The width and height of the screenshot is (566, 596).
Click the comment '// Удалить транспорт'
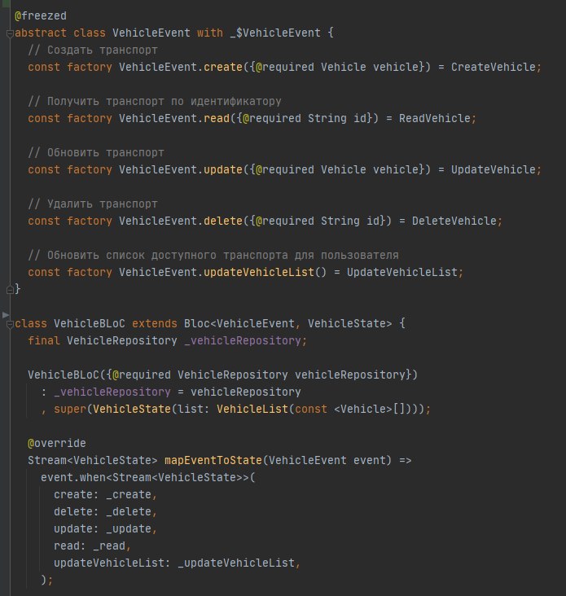[93, 204]
